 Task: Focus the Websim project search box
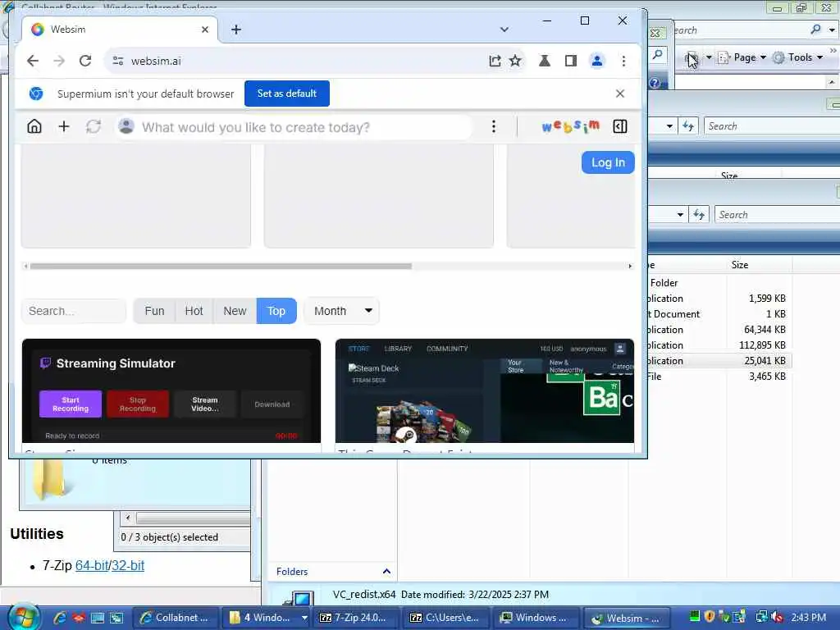coord(74,311)
